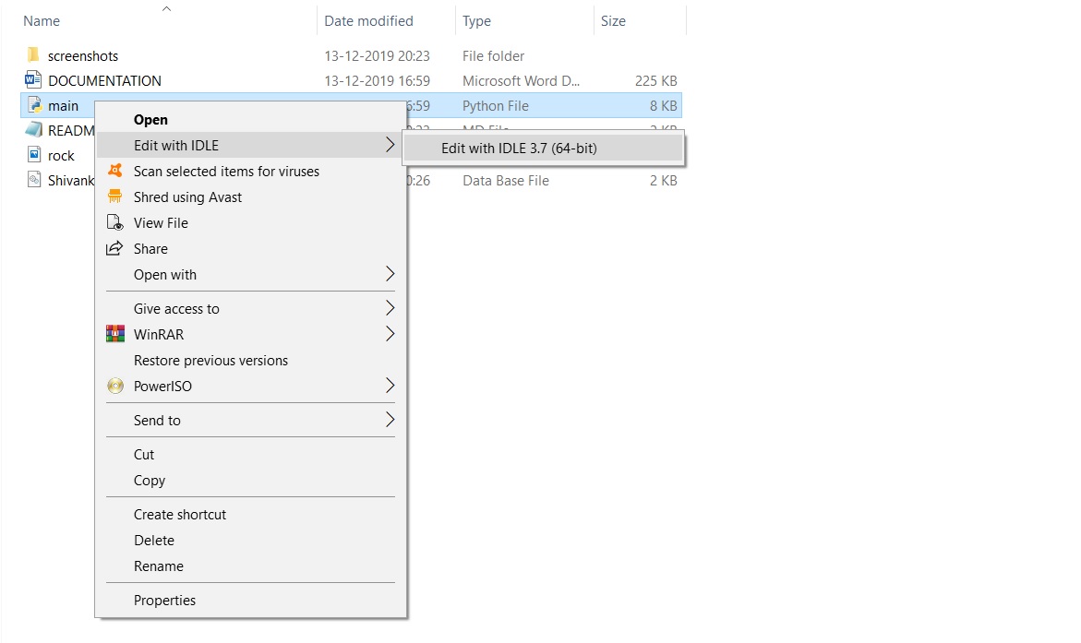Screen dimensions: 1081x643
Task: Click the '13-12-2019 20:23' date cell
Action: (378, 56)
